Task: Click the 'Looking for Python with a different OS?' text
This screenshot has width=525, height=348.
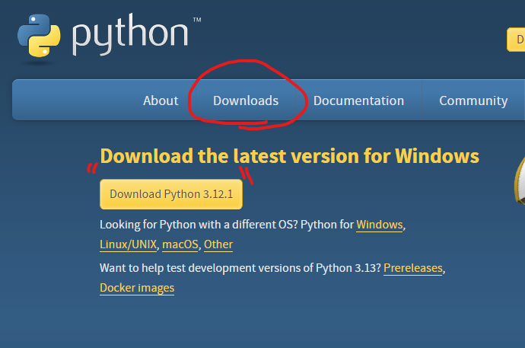Action: (x=199, y=225)
